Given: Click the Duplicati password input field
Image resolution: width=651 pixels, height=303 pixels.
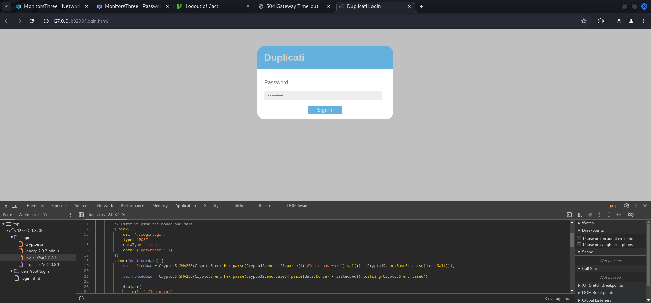Looking at the screenshot, I should point(323,96).
